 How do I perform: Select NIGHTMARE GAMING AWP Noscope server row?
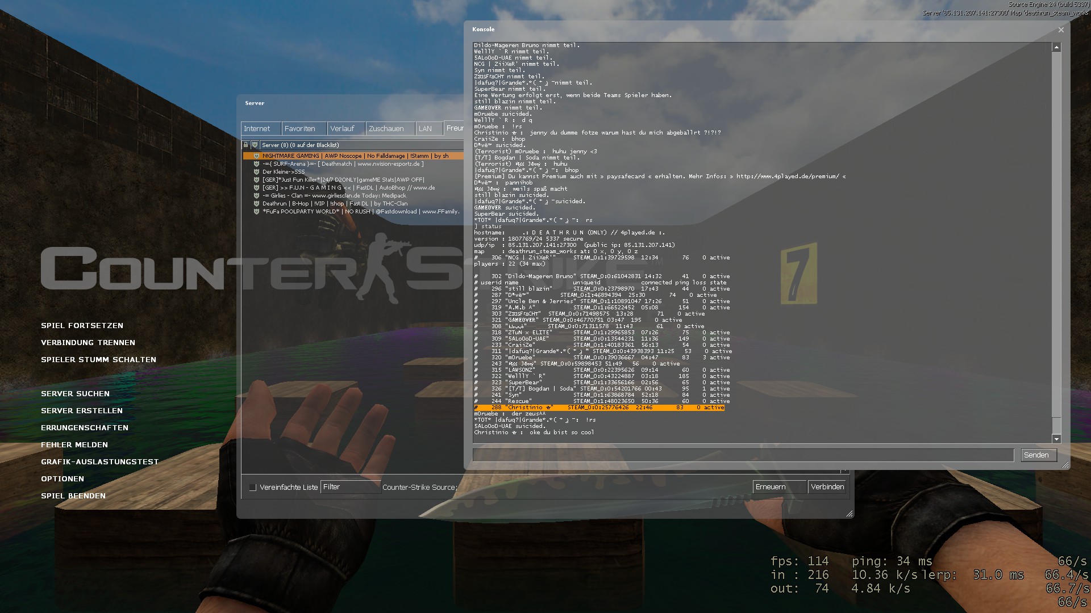pyautogui.click(x=353, y=156)
